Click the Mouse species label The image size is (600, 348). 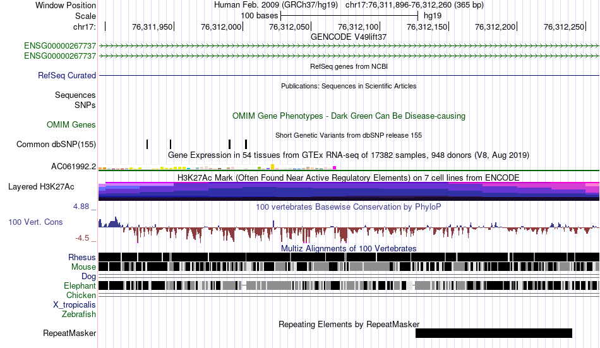[83, 267]
